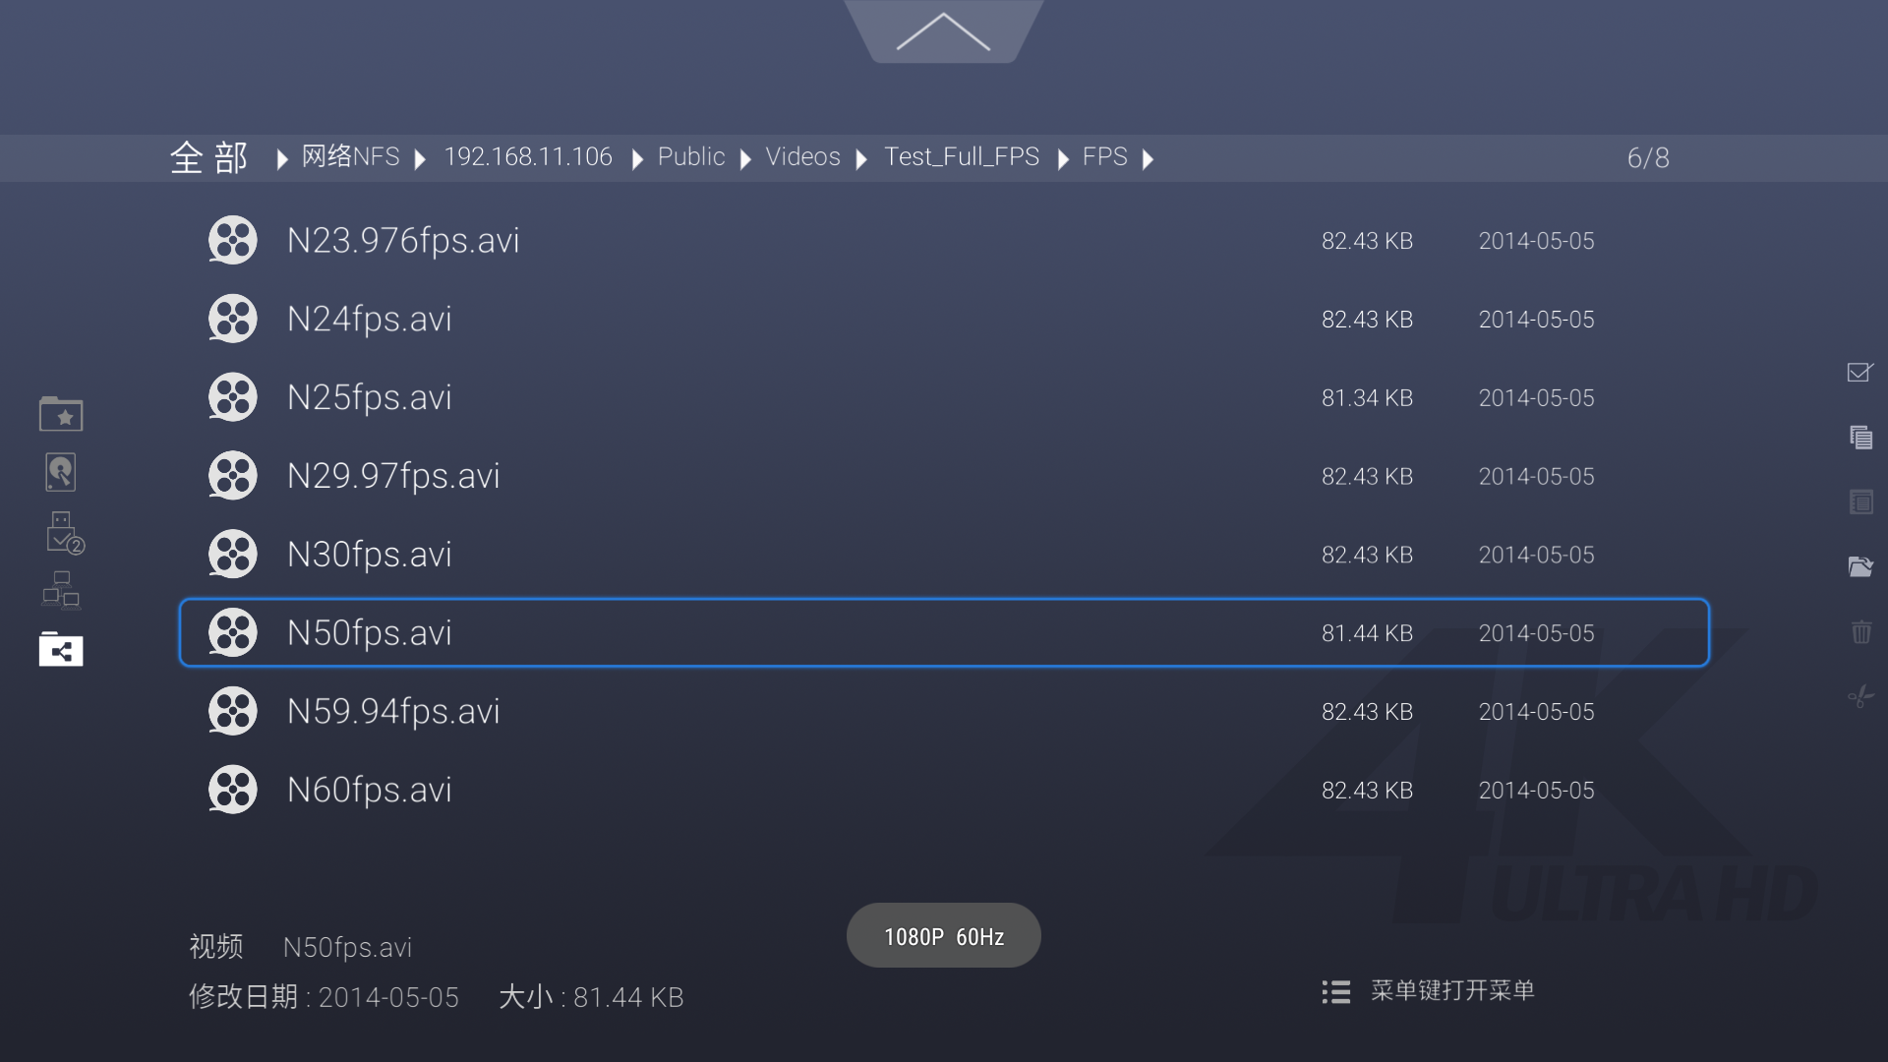Go to 全部 root breadcrumb
Viewport: 1888px width, 1062px height.
[x=208, y=157]
